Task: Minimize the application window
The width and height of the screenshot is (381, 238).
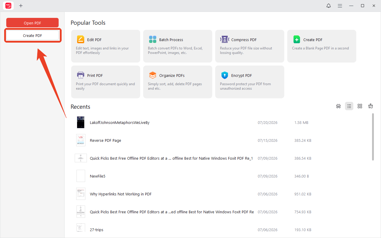Action: click(x=352, y=6)
